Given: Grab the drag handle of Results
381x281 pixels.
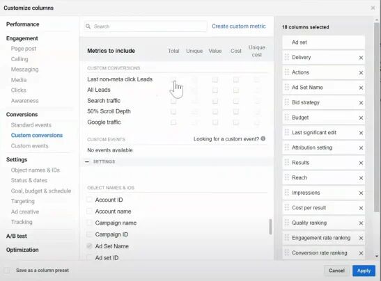Looking at the screenshot, I should pyautogui.click(x=287, y=163).
